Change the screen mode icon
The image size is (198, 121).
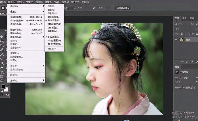click(7, 95)
